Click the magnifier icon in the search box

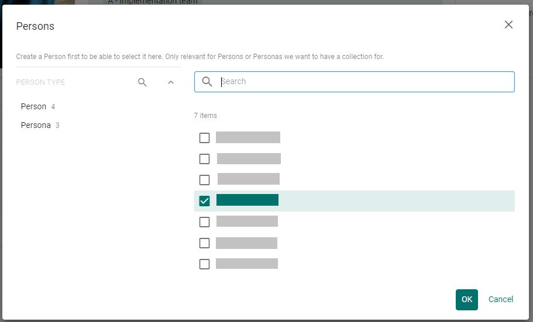click(x=207, y=82)
